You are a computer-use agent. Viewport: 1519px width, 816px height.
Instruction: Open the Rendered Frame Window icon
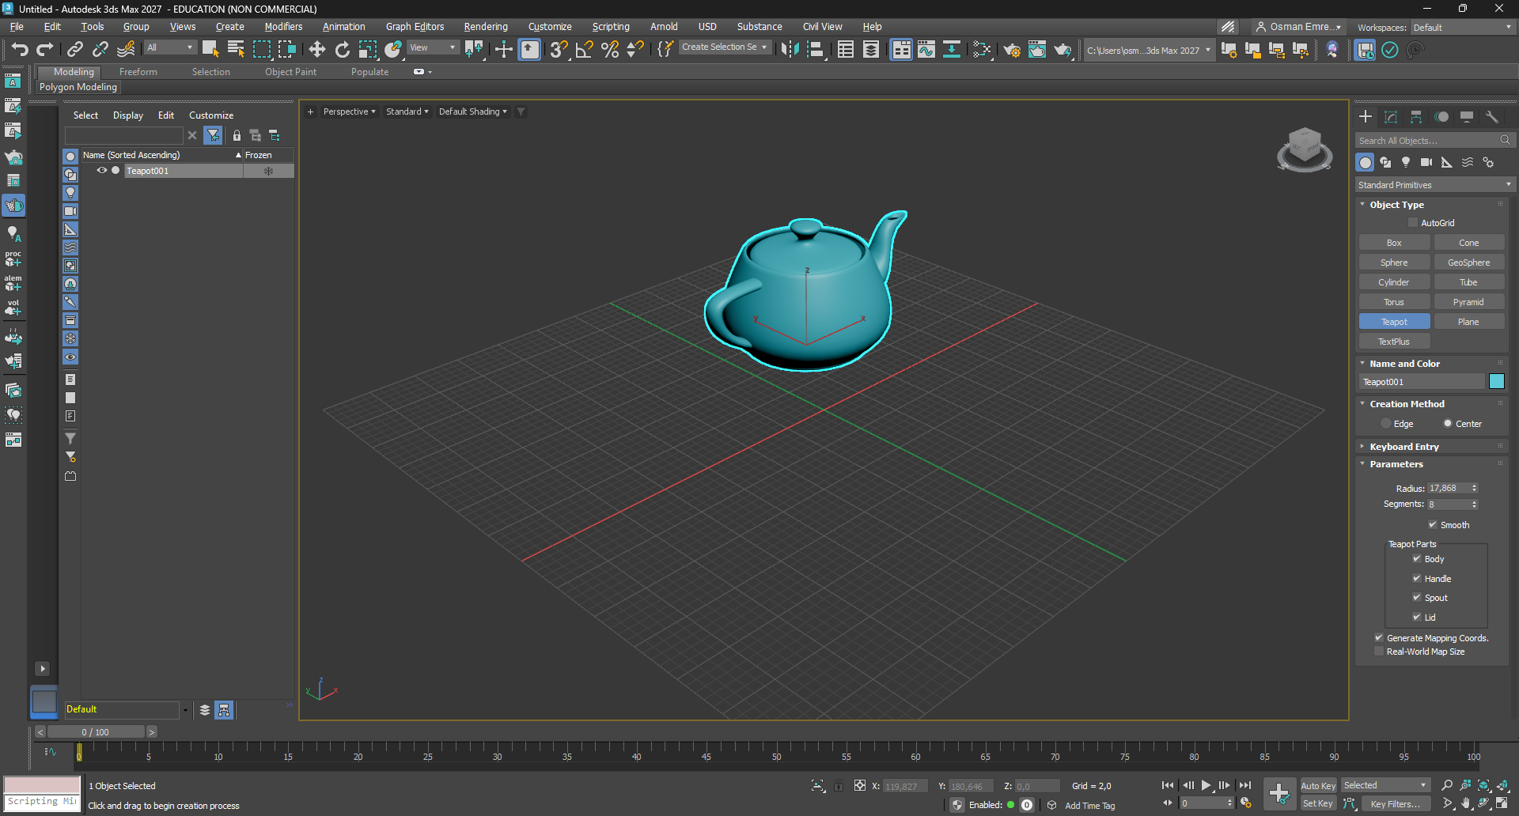[1037, 50]
